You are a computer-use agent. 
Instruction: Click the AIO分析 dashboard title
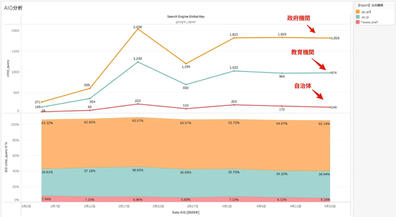click(13, 8)
